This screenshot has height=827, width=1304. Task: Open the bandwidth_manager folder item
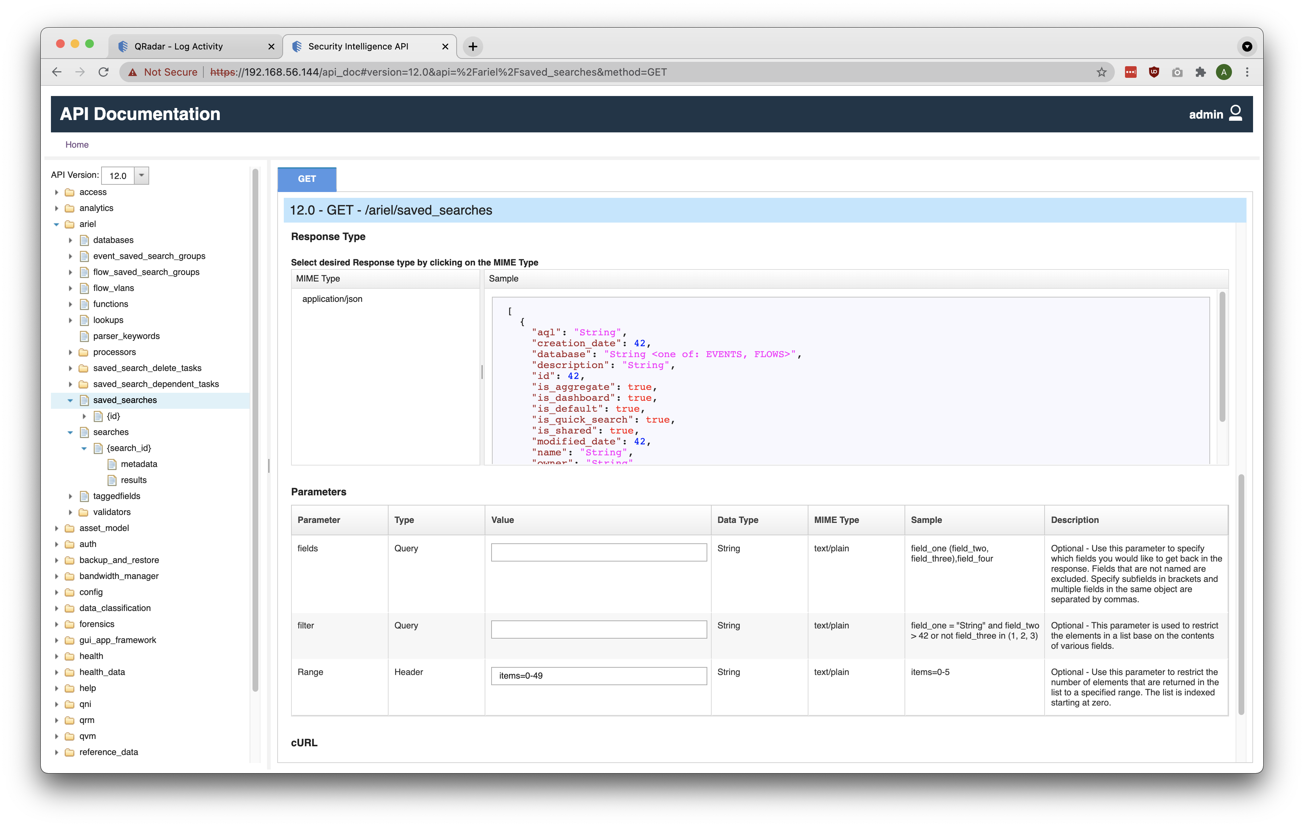click(x=119, y=576)
